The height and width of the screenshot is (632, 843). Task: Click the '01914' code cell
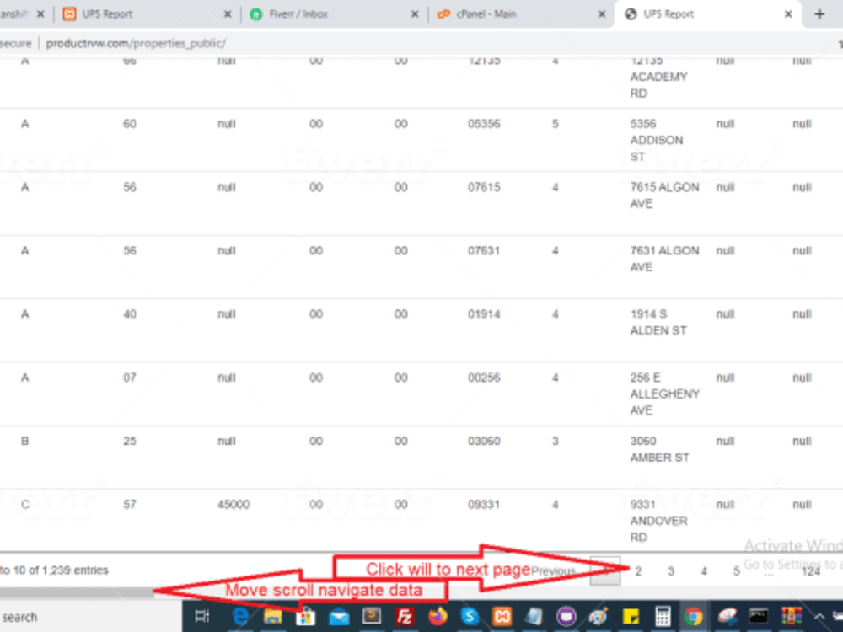click(484, 314)
